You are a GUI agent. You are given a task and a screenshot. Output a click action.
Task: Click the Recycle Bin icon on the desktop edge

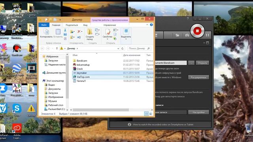pos(249,128)
